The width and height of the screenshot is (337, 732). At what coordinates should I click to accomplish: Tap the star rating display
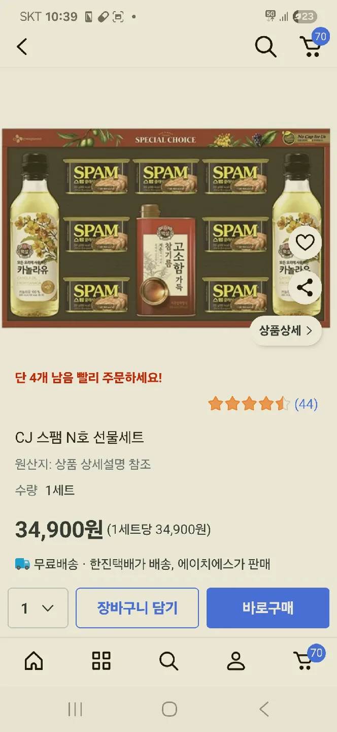click(x=249, y=404)
